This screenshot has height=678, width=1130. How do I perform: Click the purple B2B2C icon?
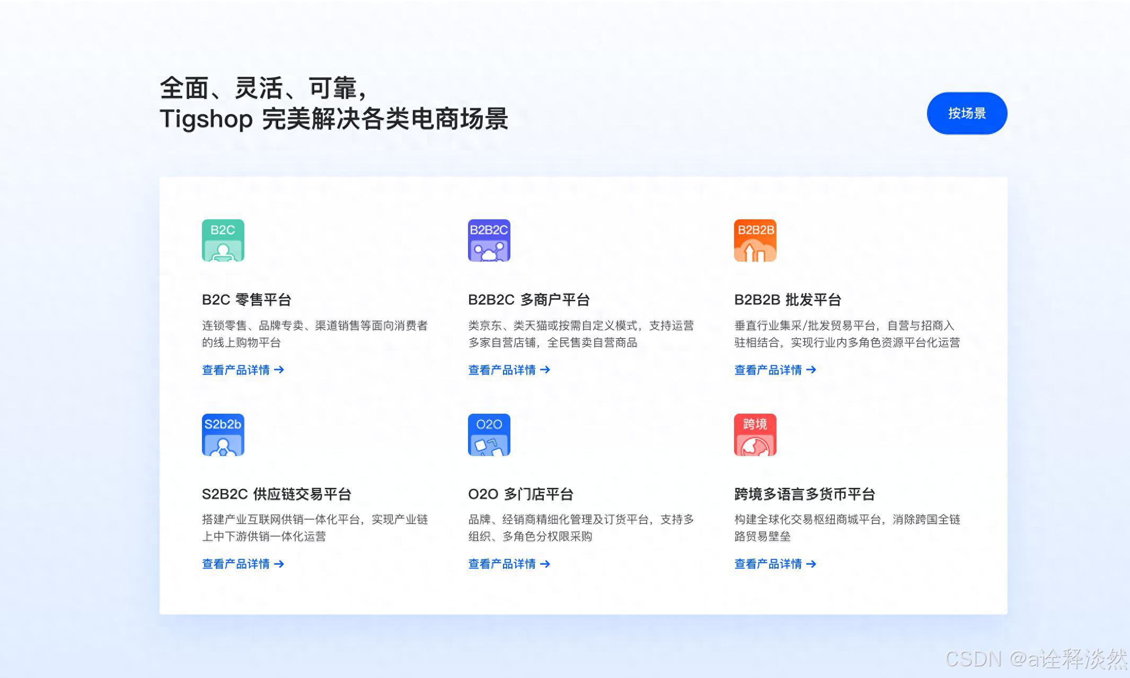pos(489,240)
